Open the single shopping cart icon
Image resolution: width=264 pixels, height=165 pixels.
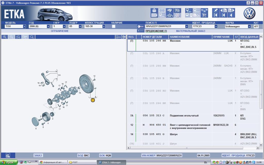[x=204, y=15]
